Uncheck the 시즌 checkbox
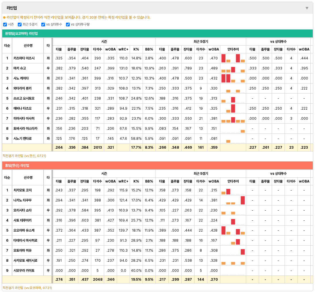Screen dimensions: 315x293 point(5,24)
